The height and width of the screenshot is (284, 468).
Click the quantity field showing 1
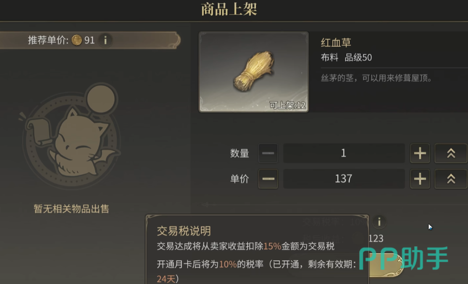(344, 153)
